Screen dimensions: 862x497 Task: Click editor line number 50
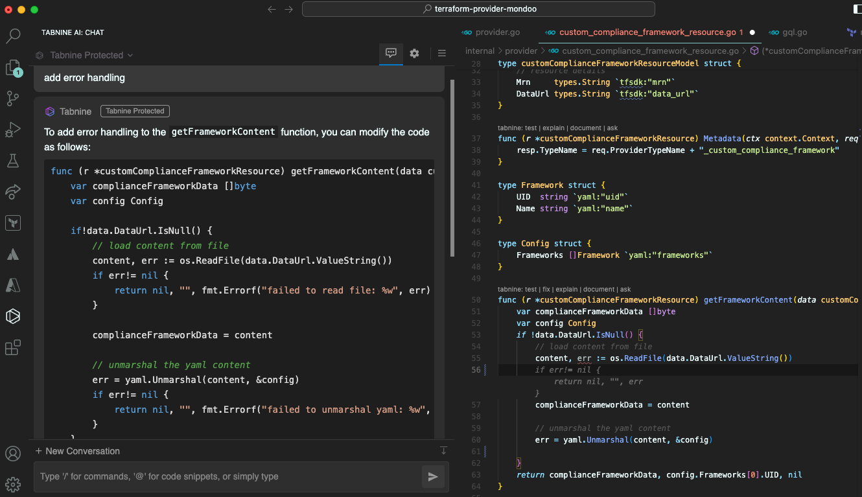pyautogui.click(x=476, y=300)
